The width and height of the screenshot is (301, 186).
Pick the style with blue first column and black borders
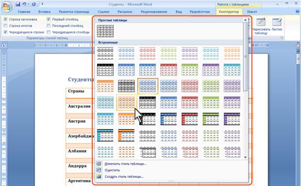tap(168, 119)
